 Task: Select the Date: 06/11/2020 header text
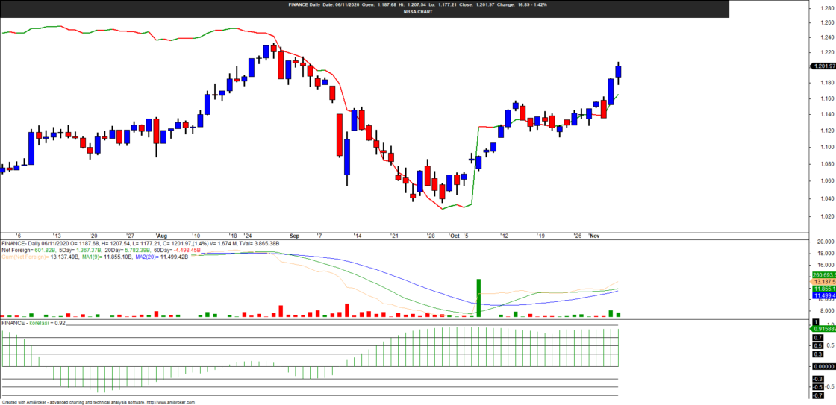340,4
